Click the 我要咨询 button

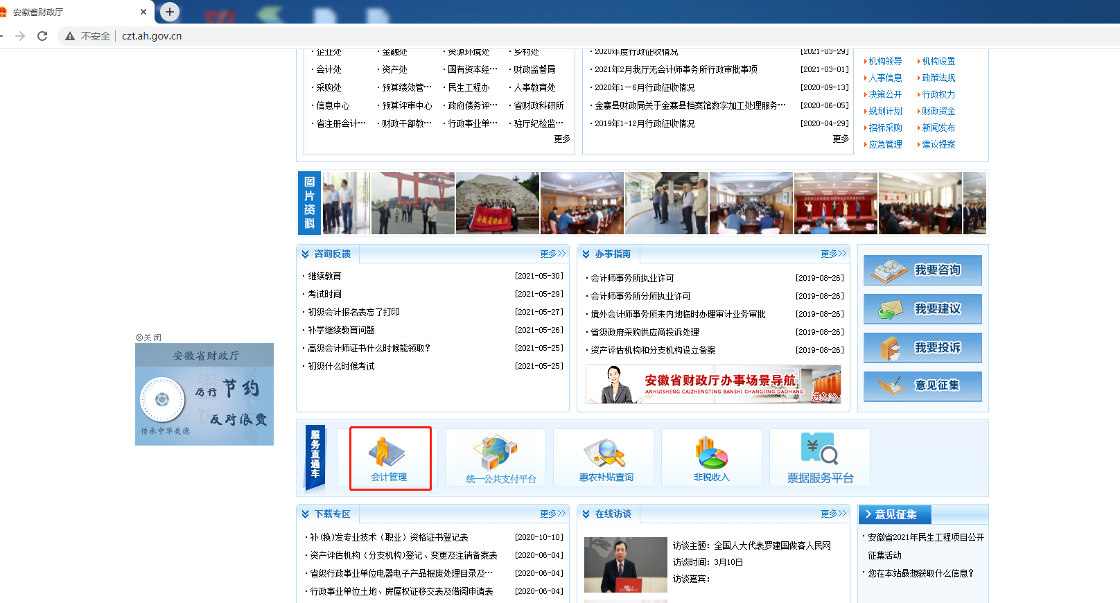[x=922, y=270]
